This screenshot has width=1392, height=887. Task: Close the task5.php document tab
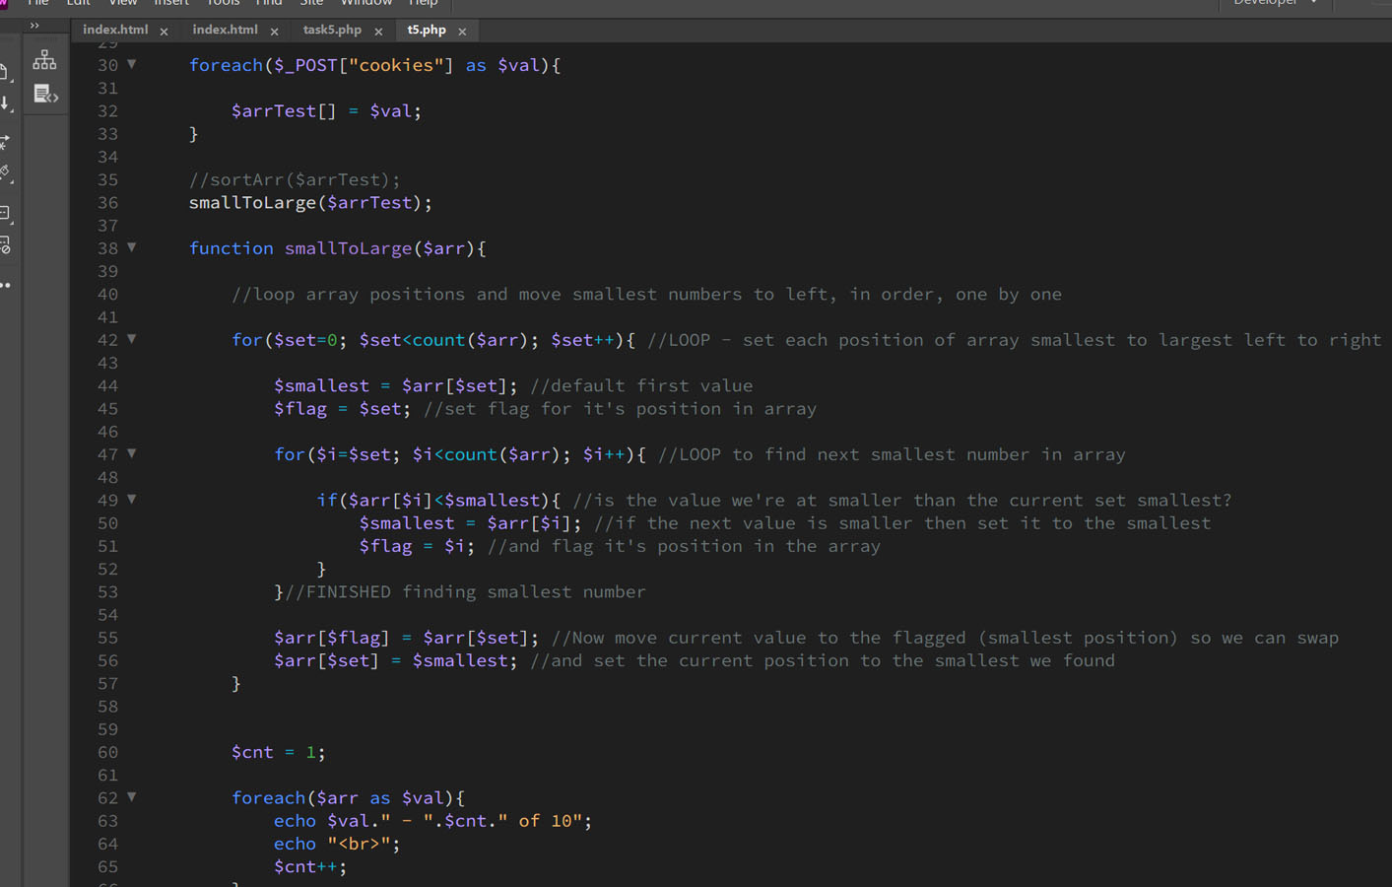coord(378,32)
